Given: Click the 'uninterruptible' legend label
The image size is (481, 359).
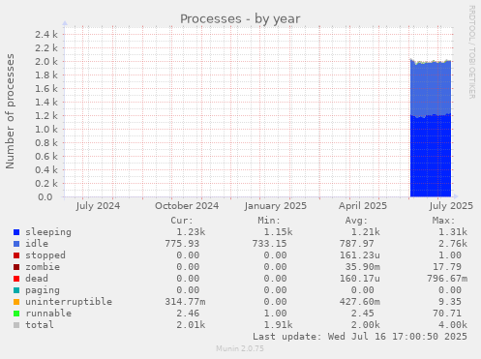Looking at the screenshot, I should 69,302.
